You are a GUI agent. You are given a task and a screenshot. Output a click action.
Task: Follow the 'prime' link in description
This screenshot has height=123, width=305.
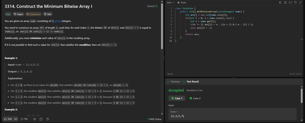[57, 21]
